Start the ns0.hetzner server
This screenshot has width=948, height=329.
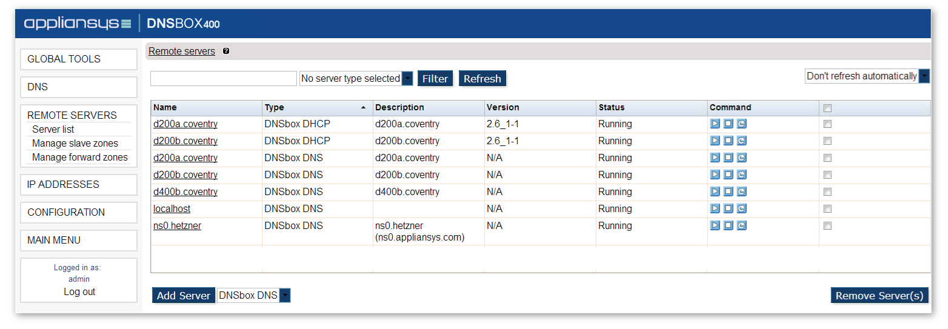coord(715,225)
